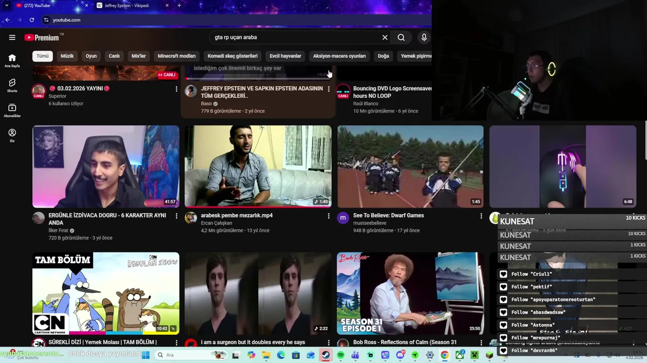Open File Explorer from the taskbar
The image size is (647, 363).
coord(266,355)
